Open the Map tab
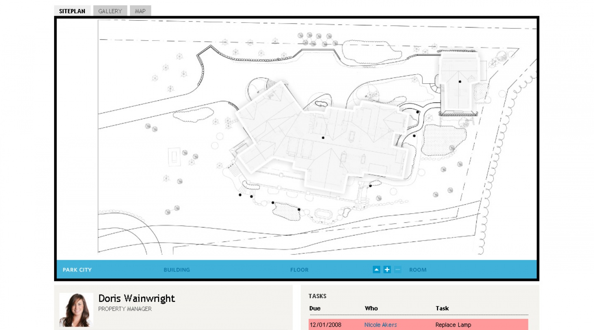The height and width of the screenshot is (330, 594). tap(140, 11)
